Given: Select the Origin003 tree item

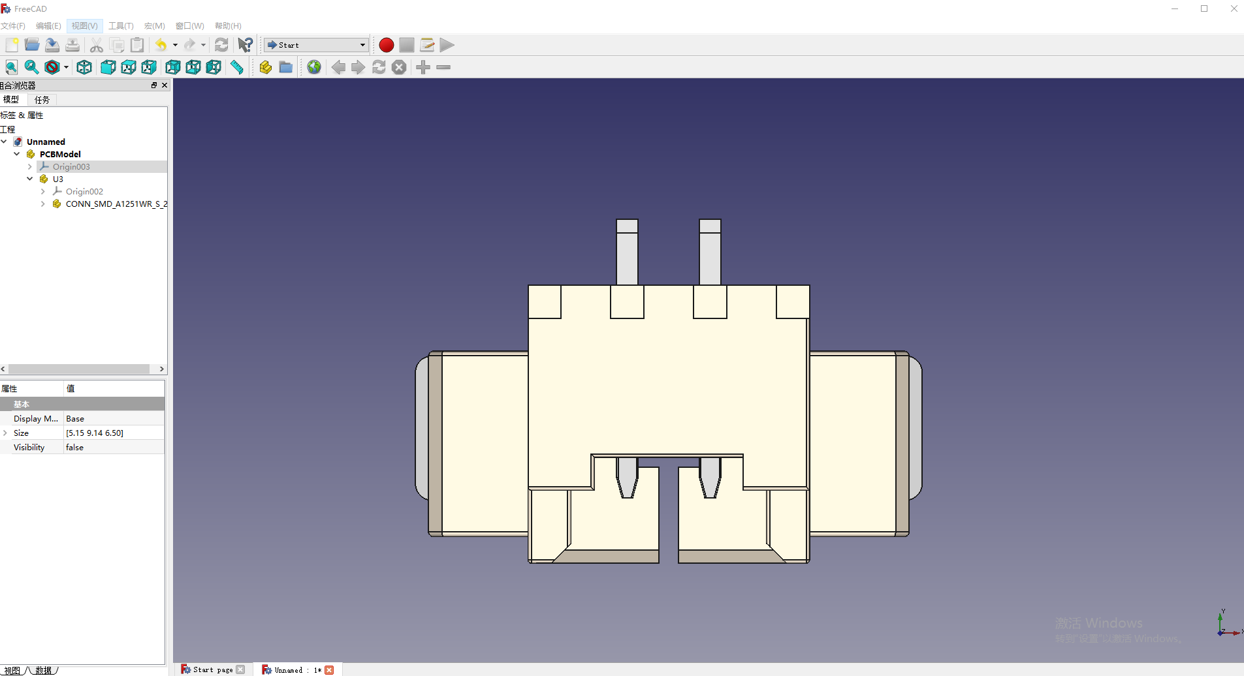Looking at the screenshot, I should click(71, 166).
